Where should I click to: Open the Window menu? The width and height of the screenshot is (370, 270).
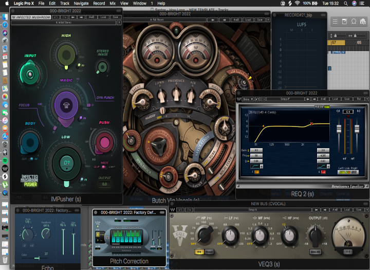point(140,3)
